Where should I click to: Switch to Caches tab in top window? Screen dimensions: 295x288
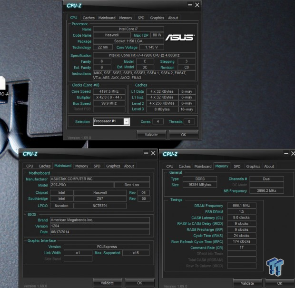(x=88, y=18)
